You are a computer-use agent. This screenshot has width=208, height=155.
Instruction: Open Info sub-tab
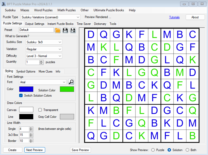click(x=58, y=71)
